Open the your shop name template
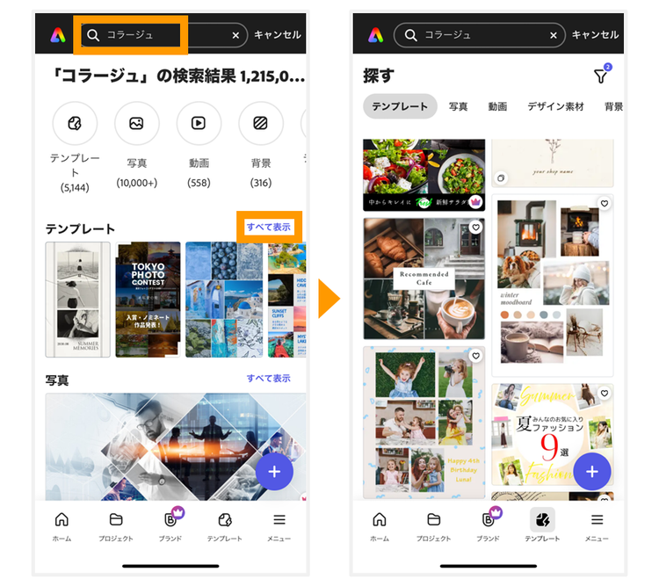Screen dimensions: 659x586 [553, 163]
